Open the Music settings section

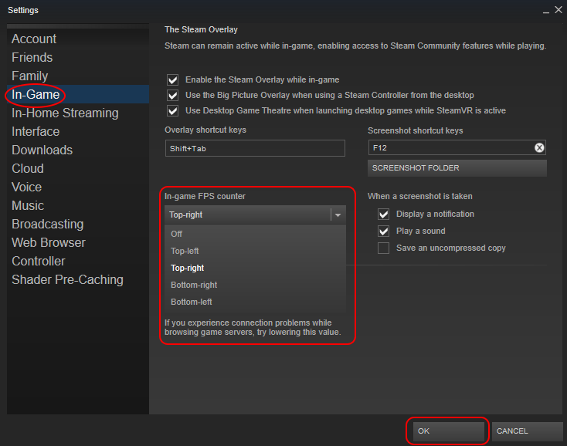pyautogui.click(x=78, y=205)
